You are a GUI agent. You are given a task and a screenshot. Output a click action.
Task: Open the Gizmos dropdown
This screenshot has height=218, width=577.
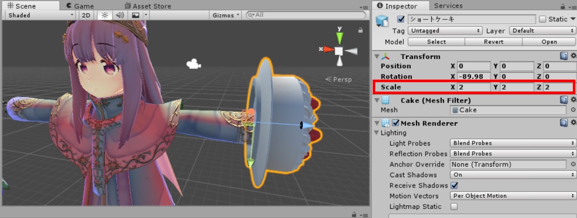pos(226,15)
